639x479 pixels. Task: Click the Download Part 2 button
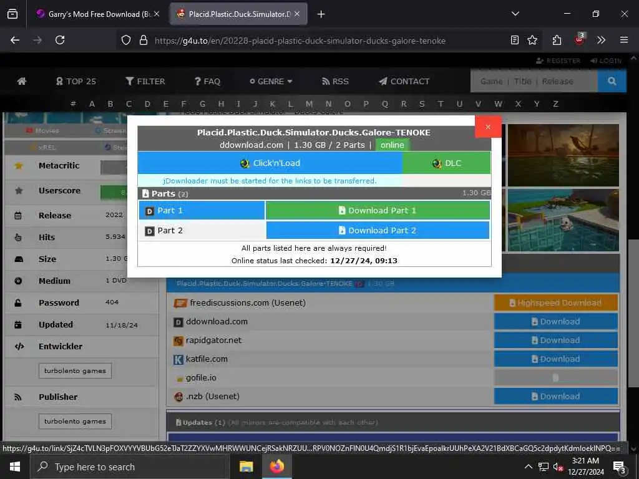378,231
